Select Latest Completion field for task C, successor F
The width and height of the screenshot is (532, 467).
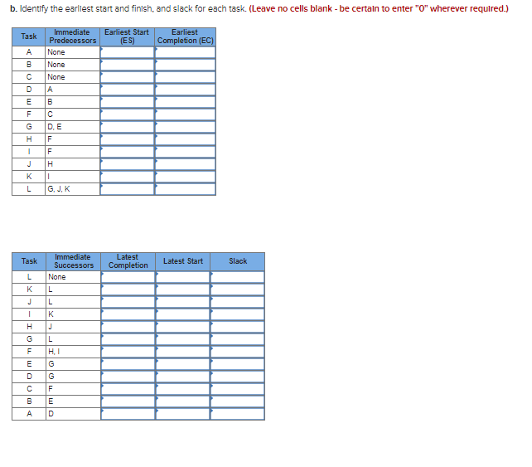point(128,389)
